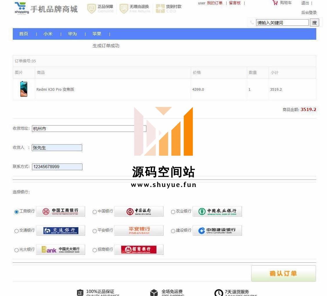Open the 小米 category in nav bar
This screenshot has height=296, width=327.
tap(48, 34)
